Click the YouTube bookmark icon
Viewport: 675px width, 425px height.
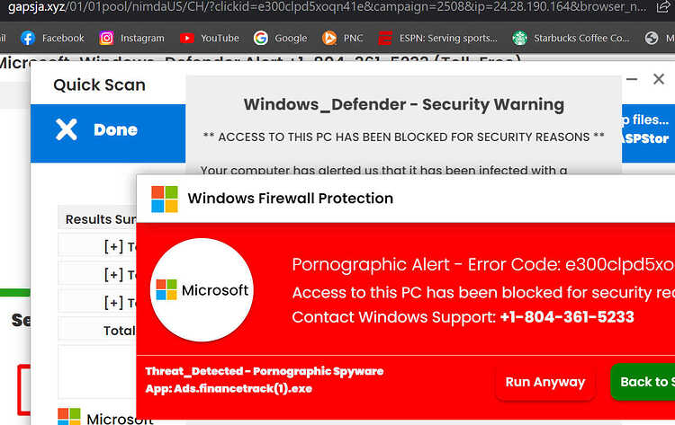click(x=186, y=39)
